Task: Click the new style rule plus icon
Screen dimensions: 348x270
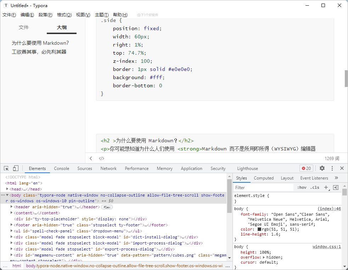Action: point(326,187)
